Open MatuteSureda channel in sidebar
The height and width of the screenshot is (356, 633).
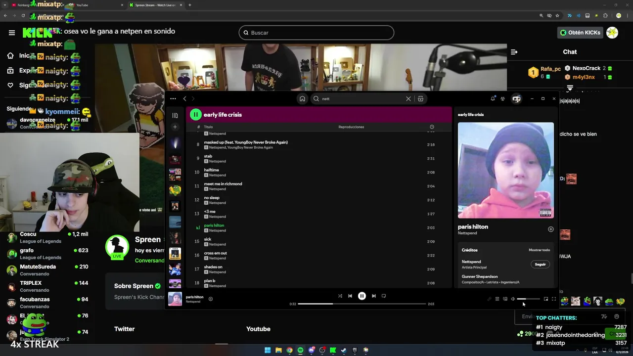(x=47, y=270)
